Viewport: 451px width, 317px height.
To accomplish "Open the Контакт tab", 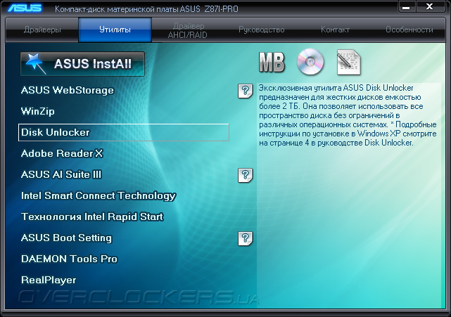I will [335, 30].
